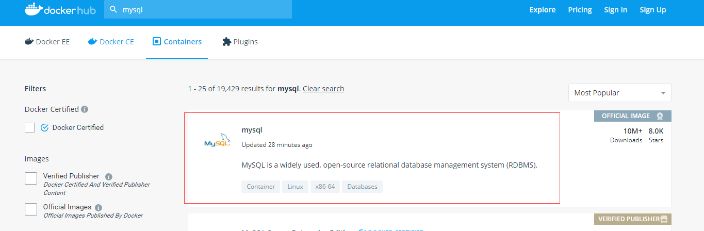Click the Docker EE whale icon

tap(29, 42)
